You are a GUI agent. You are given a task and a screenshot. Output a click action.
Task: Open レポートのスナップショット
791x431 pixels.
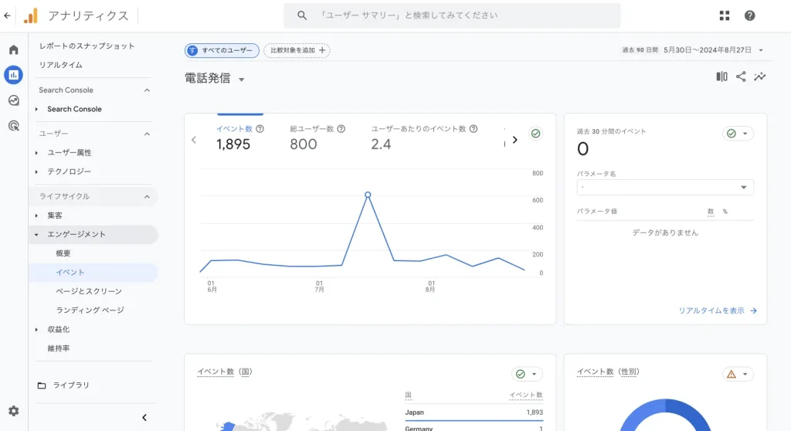coord(87,46)
